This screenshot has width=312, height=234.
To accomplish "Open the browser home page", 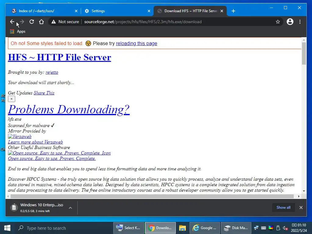I will [x=41, y=22].
